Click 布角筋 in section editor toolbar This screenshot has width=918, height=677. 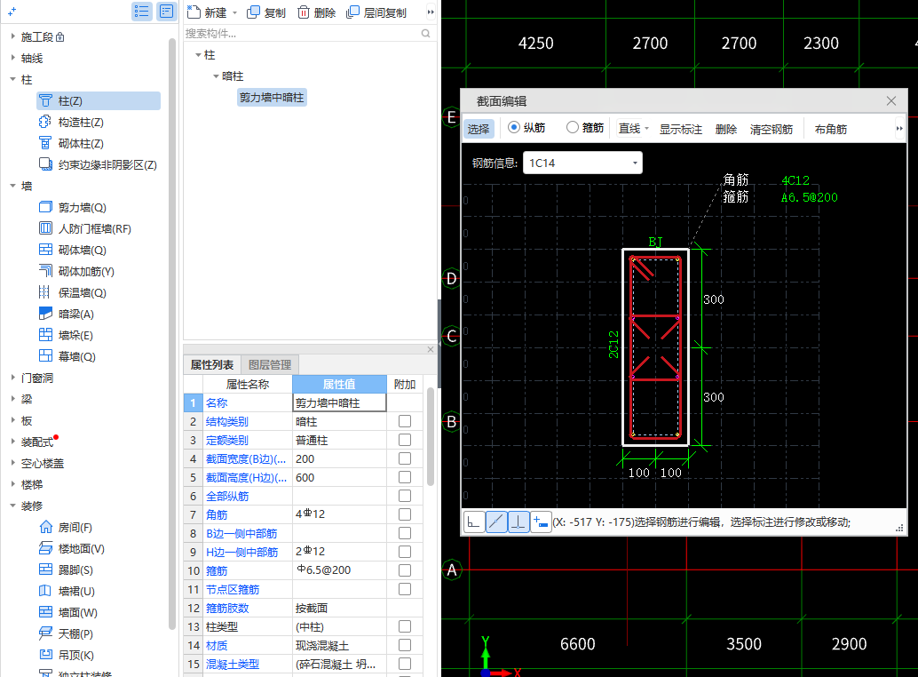pyautogui.click(x=831, y=129)
